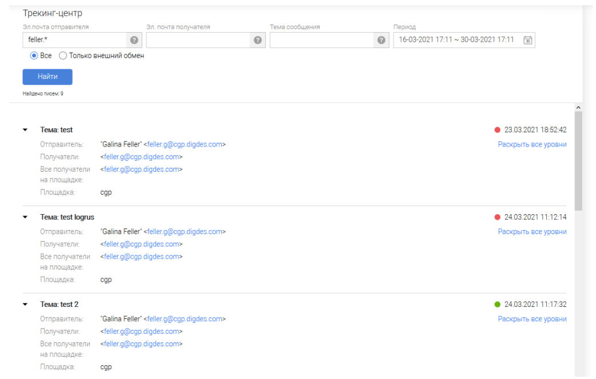Image resolution: width=596 pixels, height=379 pixels.
Task: Collapse the "Тема: test 2" entry
Action: click(x=25, y=304)
